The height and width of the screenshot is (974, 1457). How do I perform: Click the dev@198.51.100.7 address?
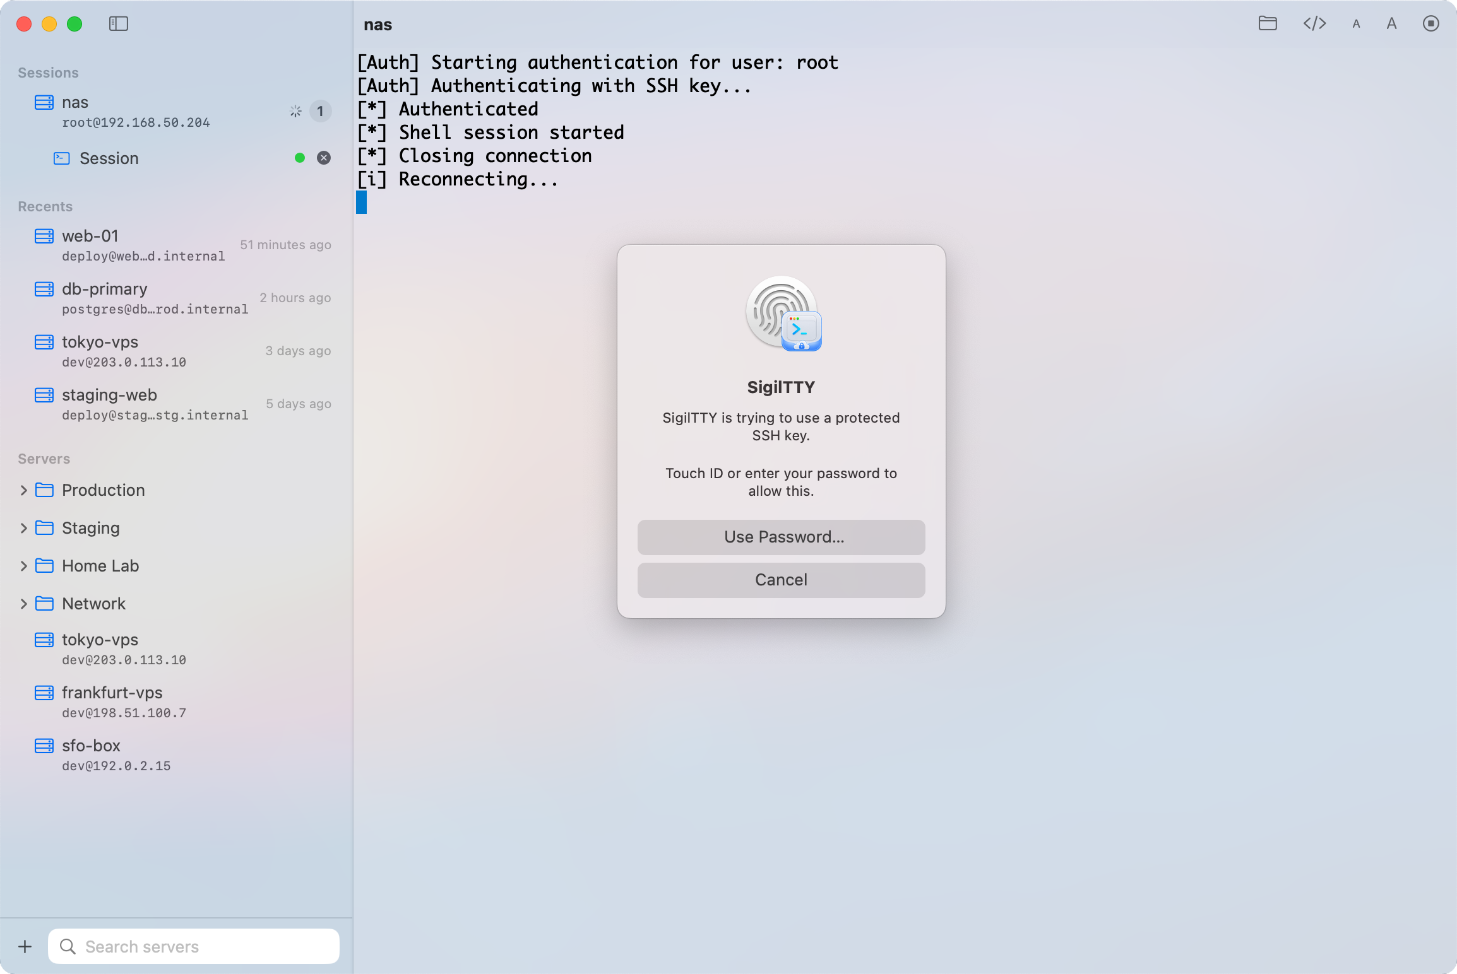click(x=124, y=713)
